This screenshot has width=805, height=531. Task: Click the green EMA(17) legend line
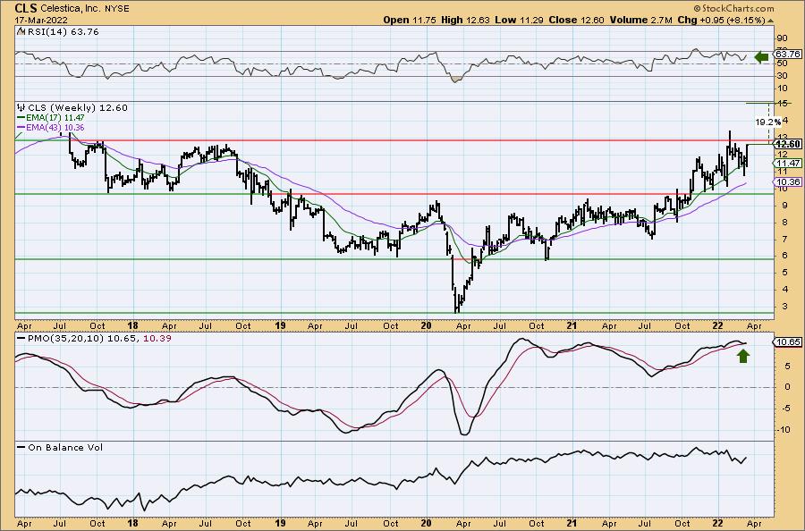(21, 118)
